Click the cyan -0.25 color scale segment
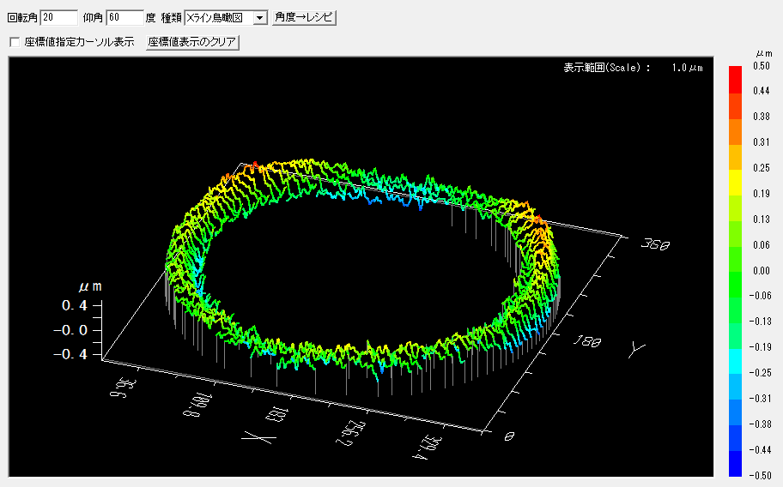 [735, 361]
